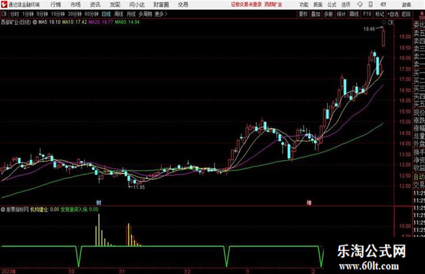The height and width of the screenshot is (274, 425).
Task: Open the 公式 menu
Action: (x=332, y=4)
